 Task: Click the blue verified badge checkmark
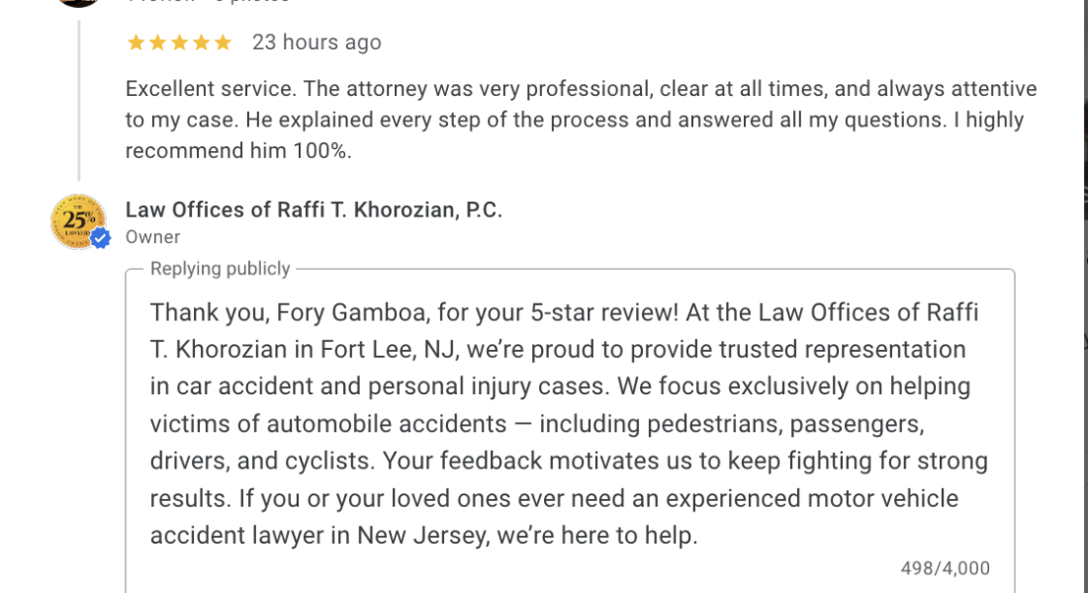coord(98,237)
